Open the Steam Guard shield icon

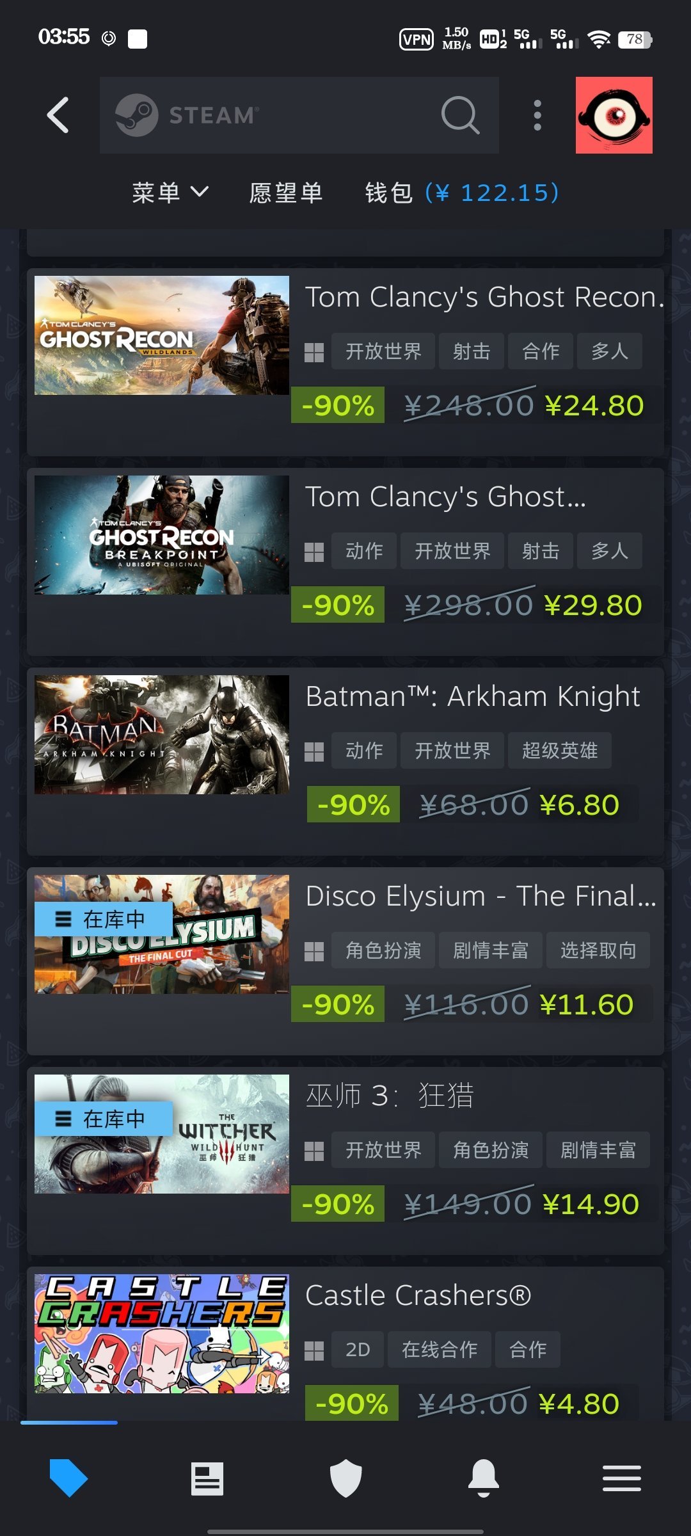(x=345, y=1478)
